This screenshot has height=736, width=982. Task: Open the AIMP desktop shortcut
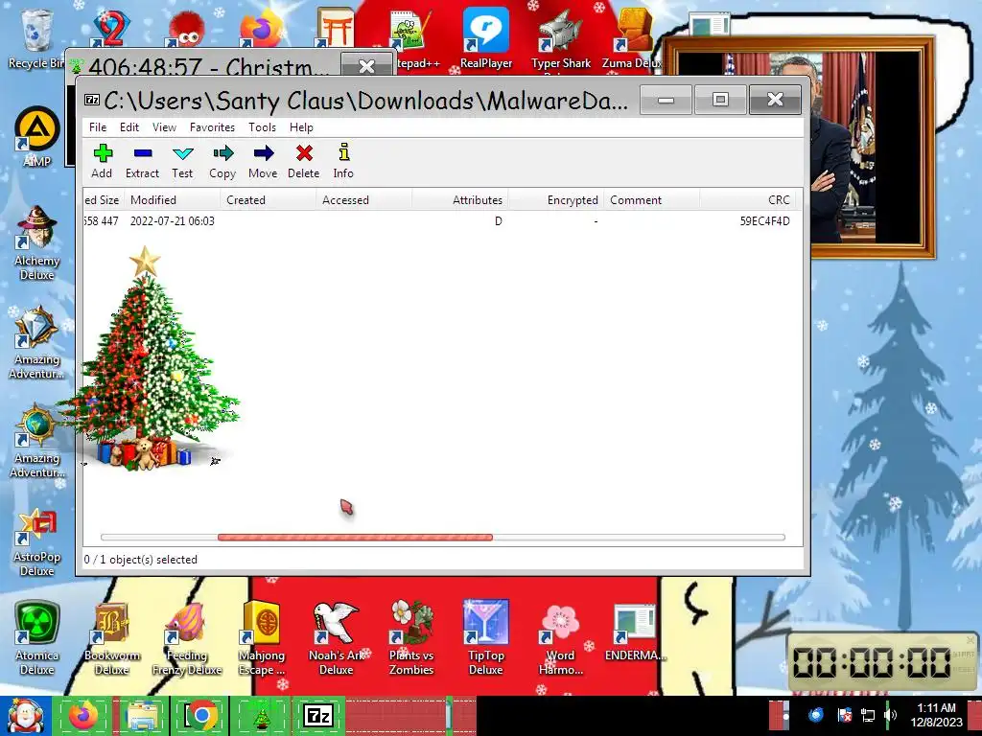pyautogui.click(x=36, y=138)
